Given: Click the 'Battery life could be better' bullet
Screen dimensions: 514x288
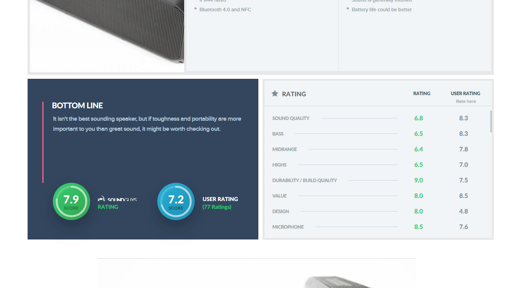Looking at the screenshot, I should [382, 10].
